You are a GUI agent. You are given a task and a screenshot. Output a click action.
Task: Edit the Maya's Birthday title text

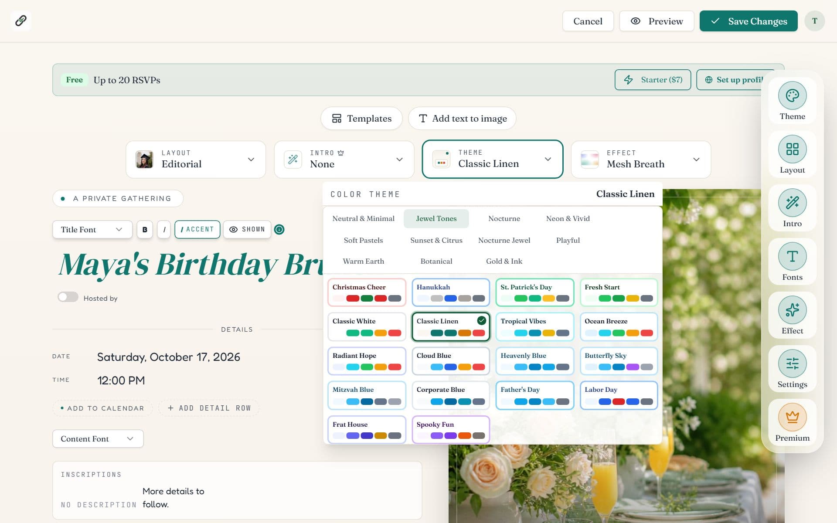point(191,265)
